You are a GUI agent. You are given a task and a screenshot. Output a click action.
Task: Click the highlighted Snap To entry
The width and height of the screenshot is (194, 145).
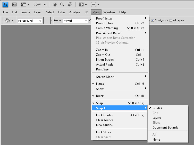[x=120, y=108]
